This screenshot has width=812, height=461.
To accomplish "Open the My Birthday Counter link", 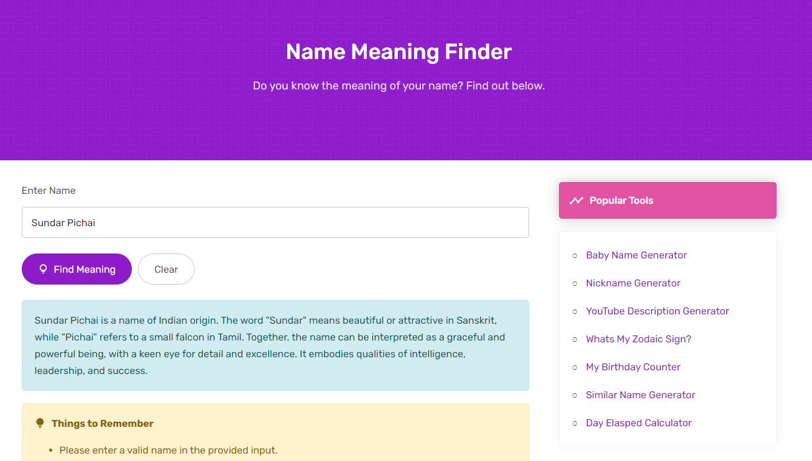I will [633, 367].
